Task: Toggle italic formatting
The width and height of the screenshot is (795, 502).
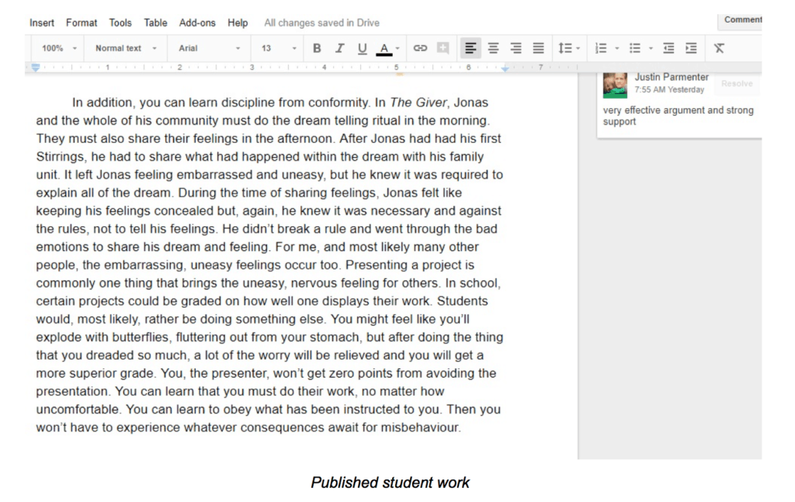Action: (339, 48)
